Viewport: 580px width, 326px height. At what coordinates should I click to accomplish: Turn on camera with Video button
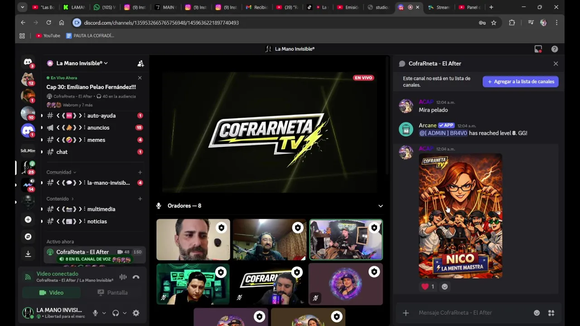51,292
